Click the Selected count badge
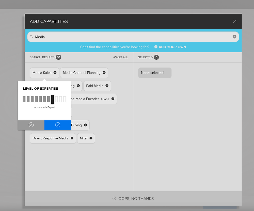Viewport: 254px width, 211px height. pos(156,57)
